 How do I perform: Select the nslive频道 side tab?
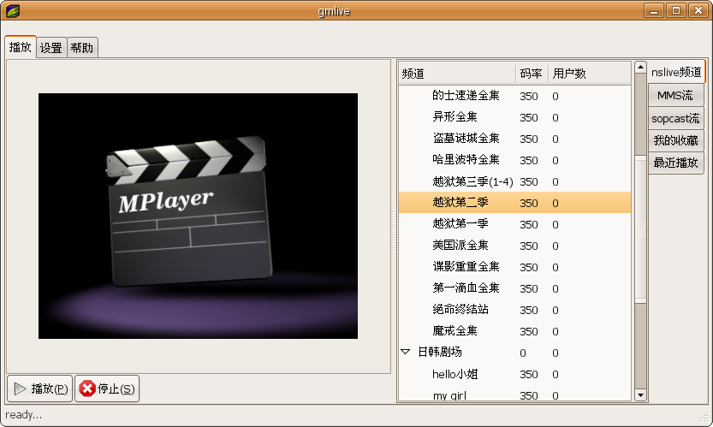click(x=676, y=72)
